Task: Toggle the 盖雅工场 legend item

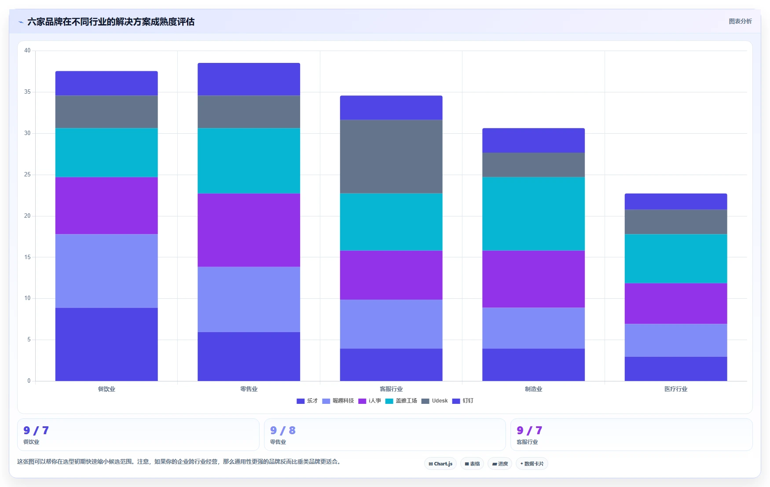Action: (401, 401)
